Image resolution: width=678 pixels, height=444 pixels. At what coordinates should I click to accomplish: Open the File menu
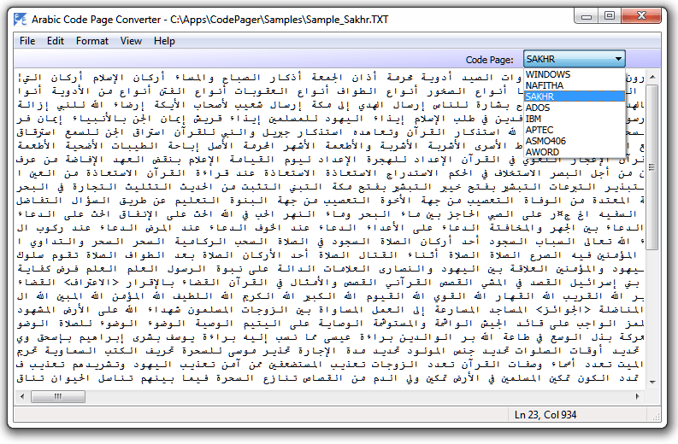27,41
